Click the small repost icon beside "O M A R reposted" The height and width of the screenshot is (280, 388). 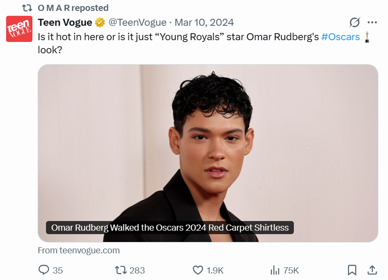click(27, 8)
